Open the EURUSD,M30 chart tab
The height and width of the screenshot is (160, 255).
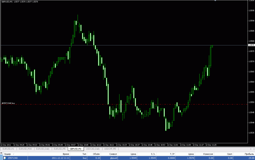pyautogui.click(x=26, y=149)
